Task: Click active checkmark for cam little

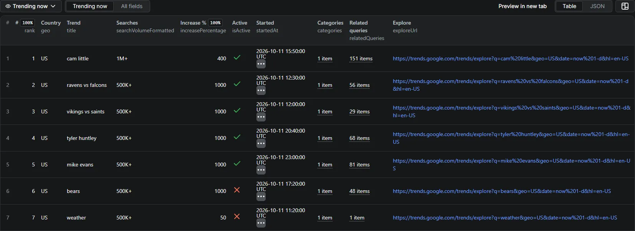Action: (x=237, y=58)
